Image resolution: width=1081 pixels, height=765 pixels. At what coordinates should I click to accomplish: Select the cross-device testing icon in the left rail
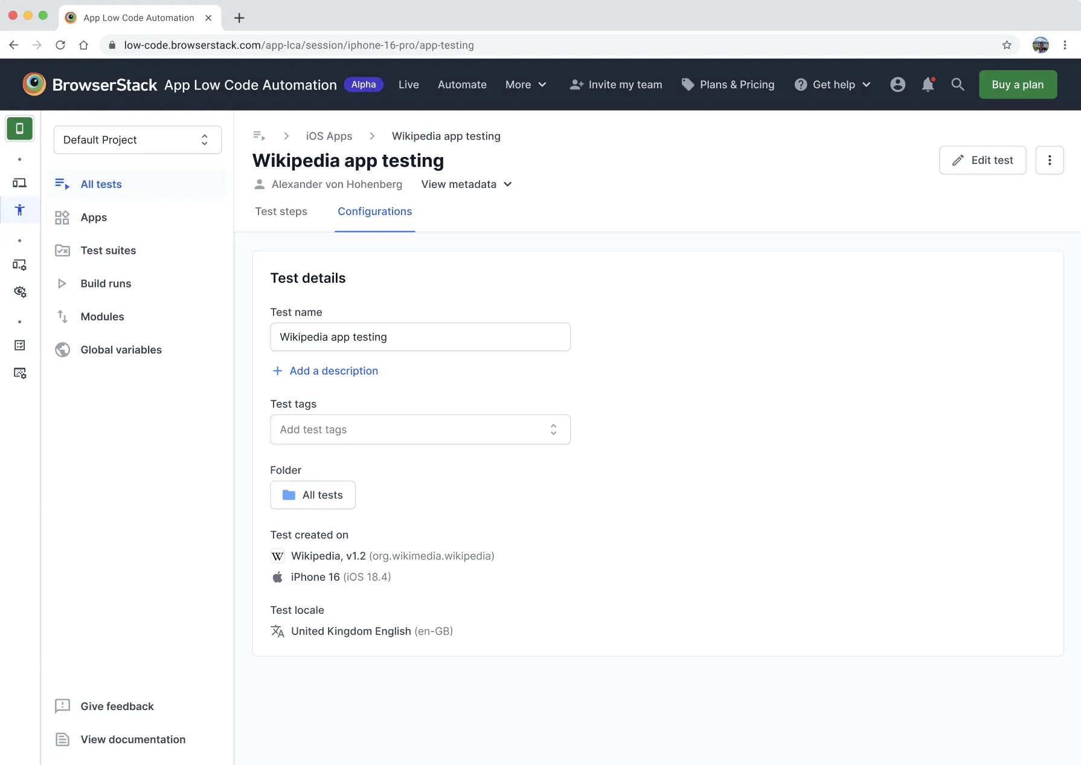pyautogui.click(x=19, y=183)
